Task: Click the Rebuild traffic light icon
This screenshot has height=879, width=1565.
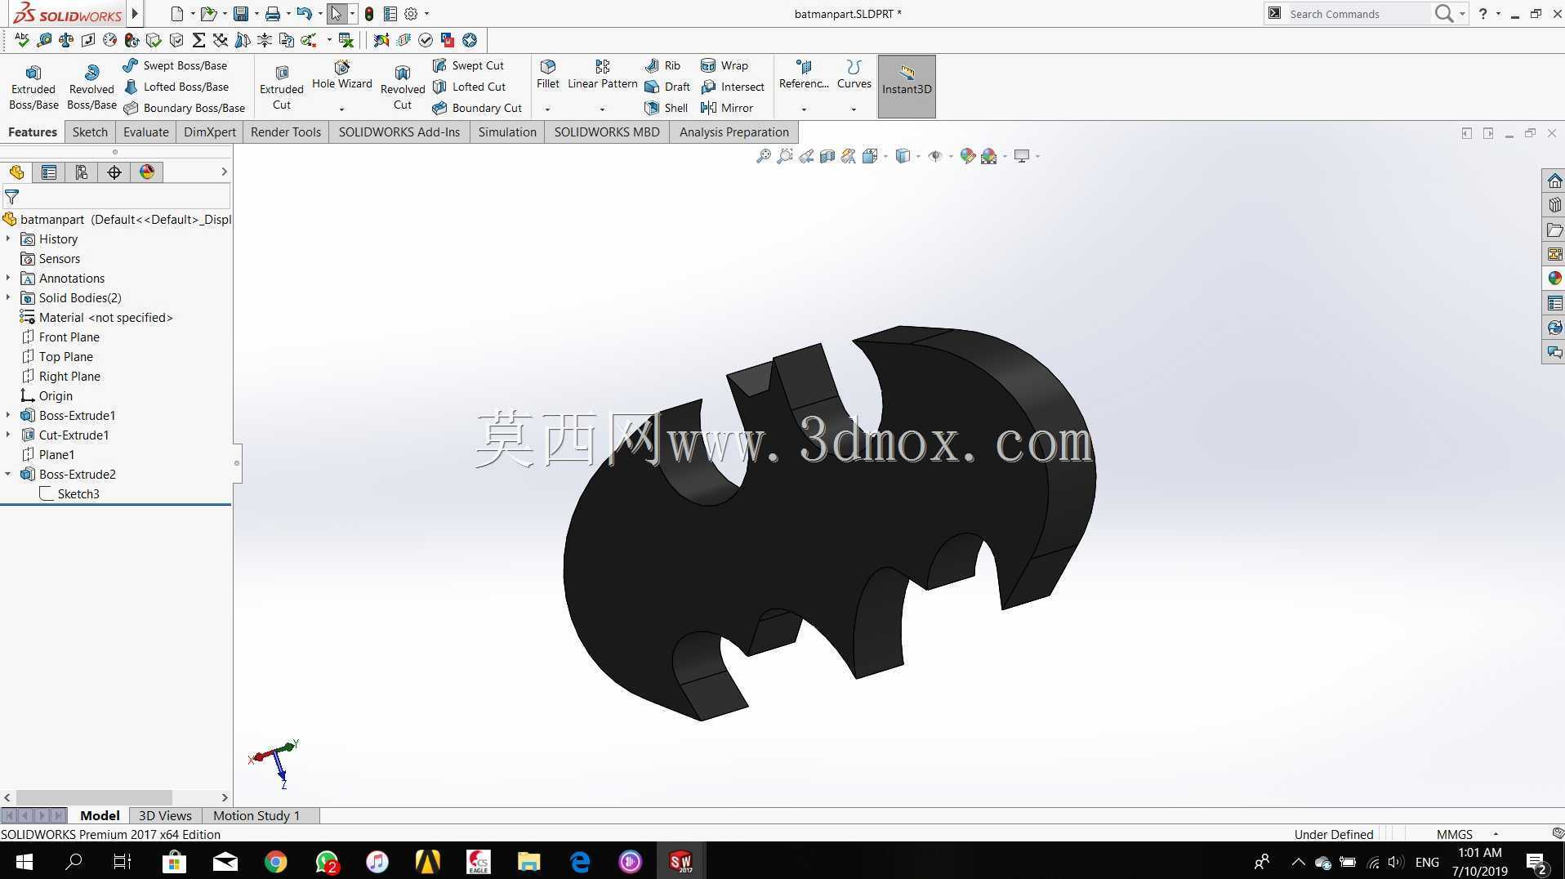Action: click(369, 14)
